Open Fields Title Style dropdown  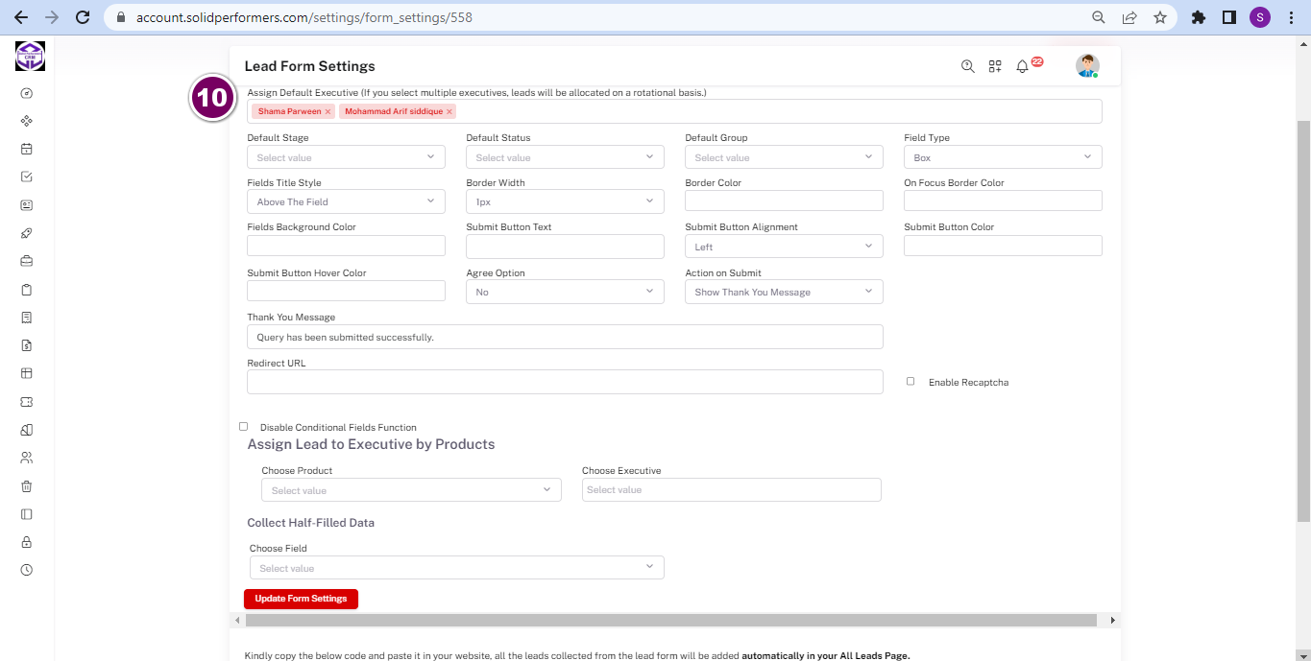click(x=346, y=201)
